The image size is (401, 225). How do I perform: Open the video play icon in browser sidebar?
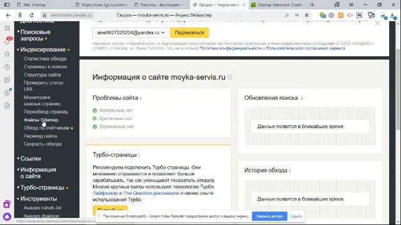point(7,92)
